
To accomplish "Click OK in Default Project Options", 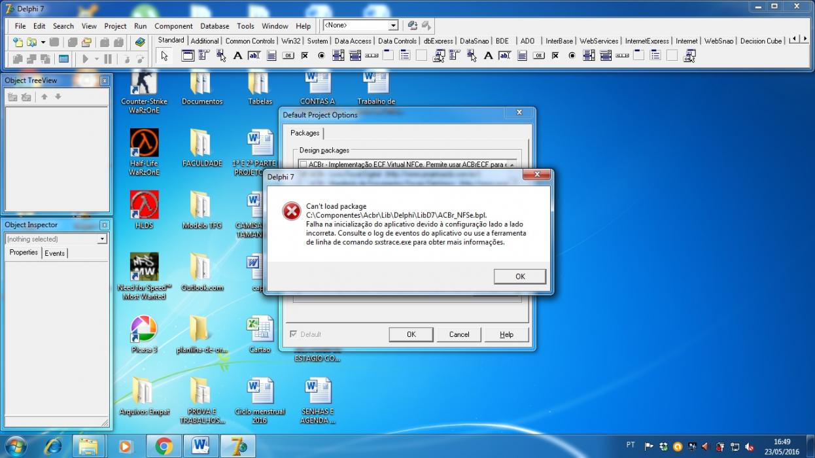I will coord(411,334).
